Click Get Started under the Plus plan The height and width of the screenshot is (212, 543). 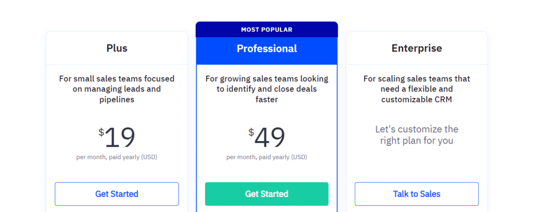117,194
